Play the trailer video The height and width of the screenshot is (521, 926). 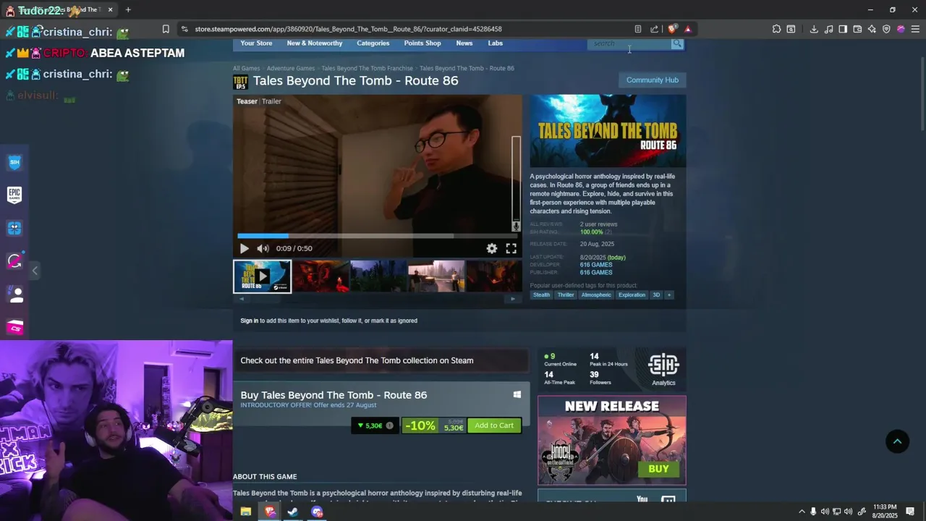(244, 248)
